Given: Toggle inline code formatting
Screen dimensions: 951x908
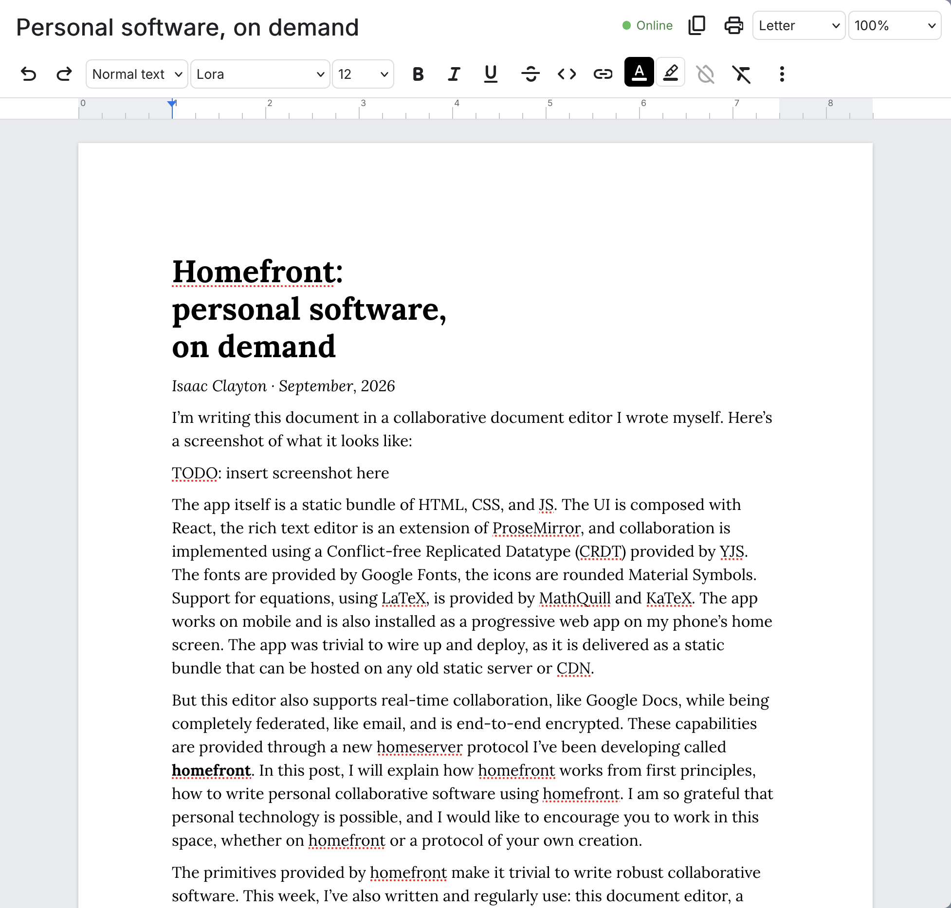Looking at the screenshot, I should (x=567, y=74).
